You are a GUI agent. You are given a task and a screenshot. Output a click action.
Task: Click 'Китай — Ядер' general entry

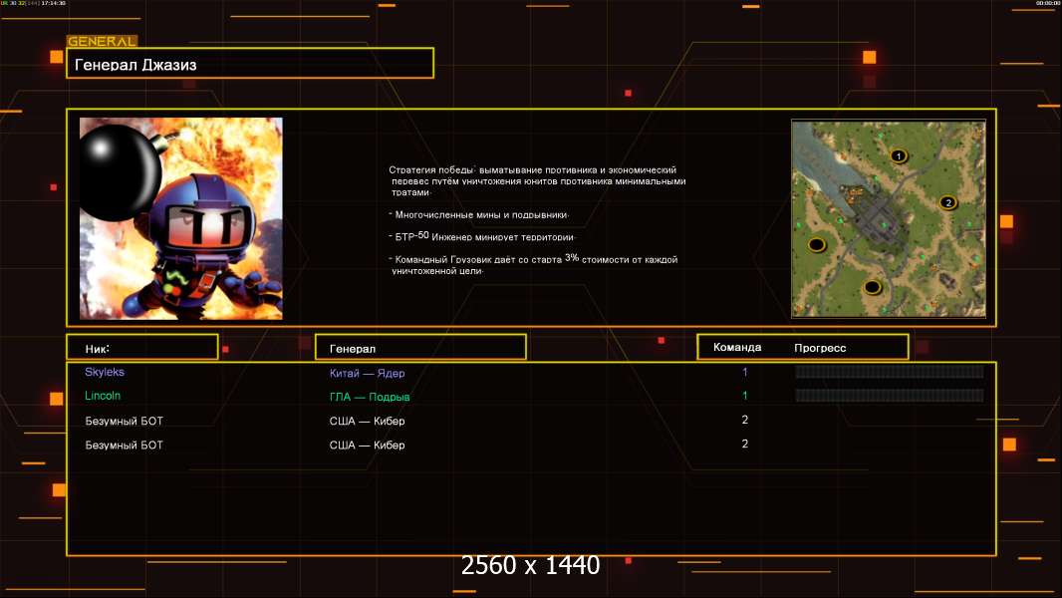(367, 373)
